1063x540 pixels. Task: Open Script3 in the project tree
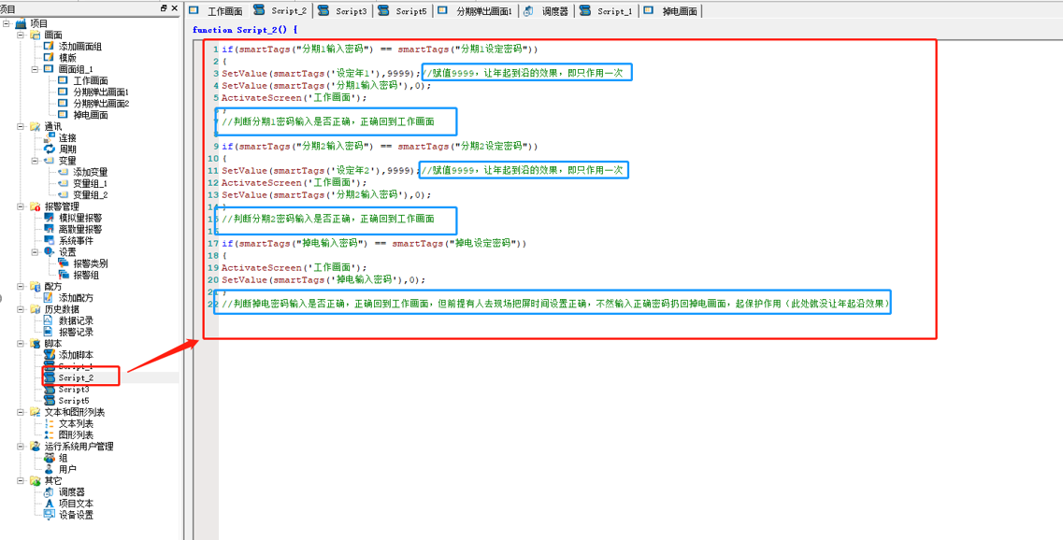73,390
